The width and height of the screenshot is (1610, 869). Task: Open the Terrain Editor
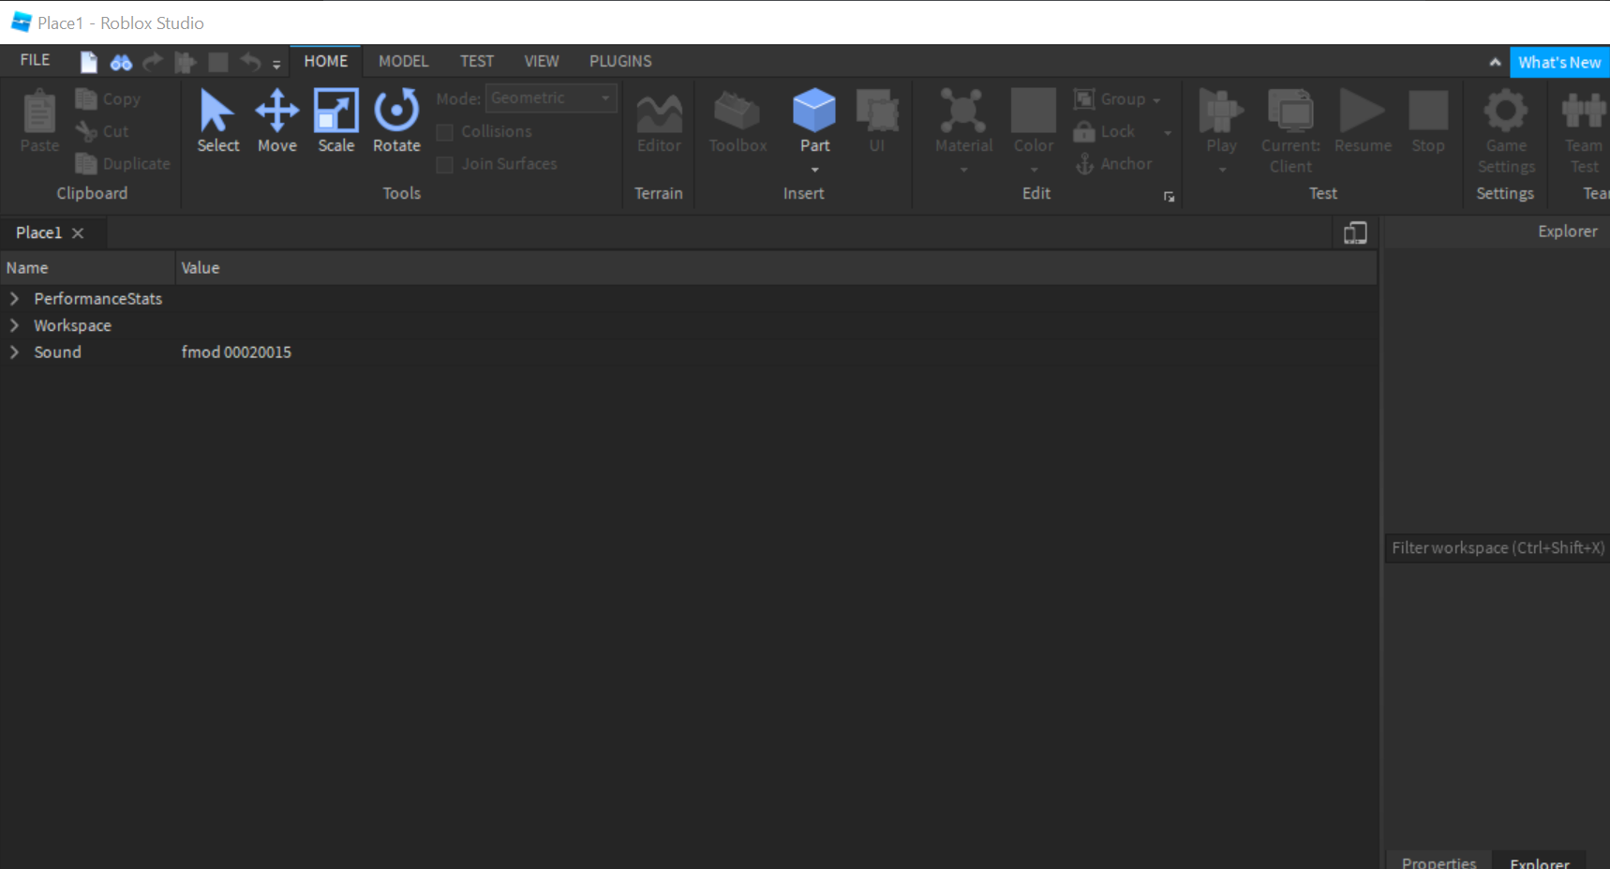point(659,121)
